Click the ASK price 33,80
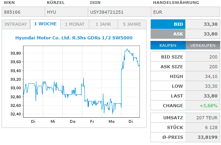 tap(210, 34)
